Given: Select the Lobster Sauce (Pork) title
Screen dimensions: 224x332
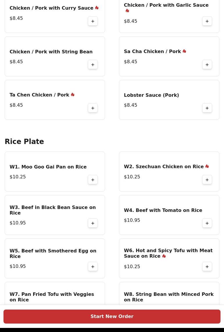Looking at the screenshot, I should coord(151,95).
